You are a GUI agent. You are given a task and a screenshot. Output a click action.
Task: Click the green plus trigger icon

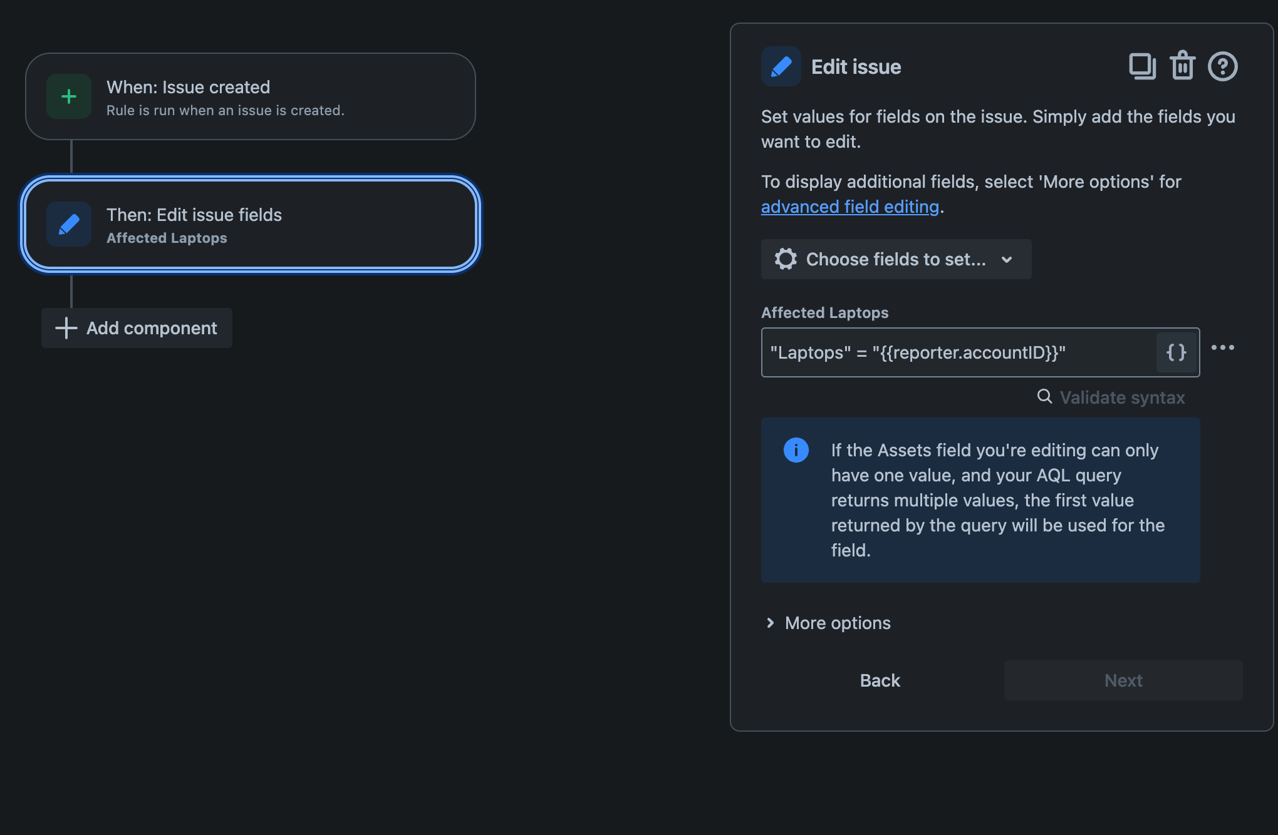[69, 96]
